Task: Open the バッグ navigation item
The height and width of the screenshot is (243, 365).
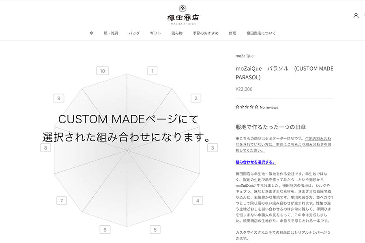Action: (134, 33)
